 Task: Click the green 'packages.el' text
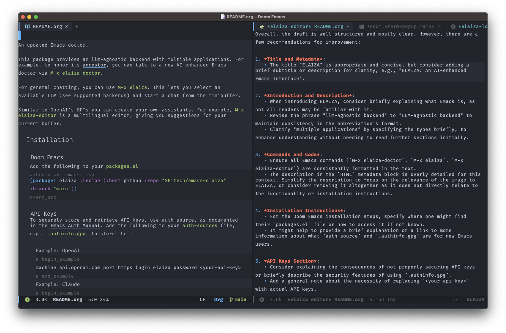[122, 166]
